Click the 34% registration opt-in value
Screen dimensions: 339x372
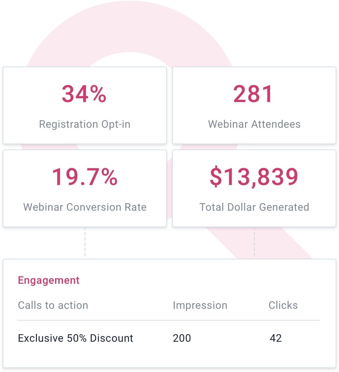point(84,94)
